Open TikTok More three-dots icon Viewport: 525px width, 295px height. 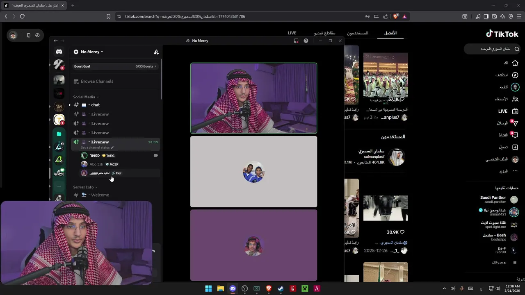515,171
